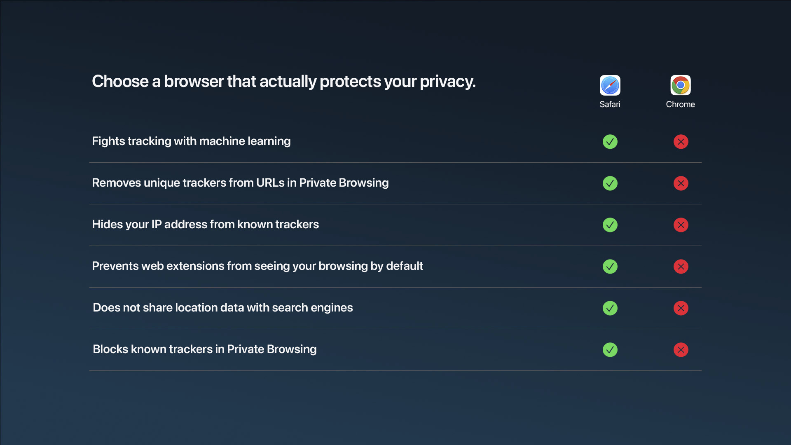The height and width of the screenshot is (445, 791).
Task: Click Chrome's red X for blocking known trackers
Action: tap(681, 350)
